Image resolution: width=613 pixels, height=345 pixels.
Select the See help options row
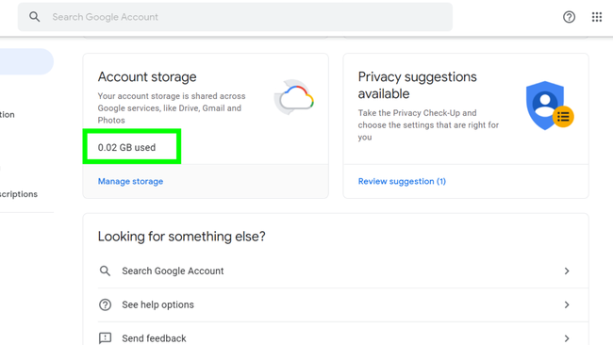click(x=343, y=304)
